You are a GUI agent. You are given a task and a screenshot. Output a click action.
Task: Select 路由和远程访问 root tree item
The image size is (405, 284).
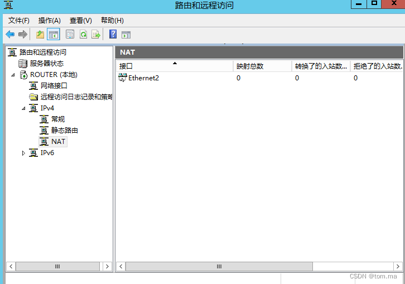pos(43,52)
